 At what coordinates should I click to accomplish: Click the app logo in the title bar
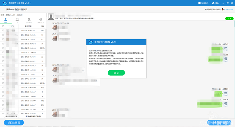pyautogui.click(x=5, y=3)
